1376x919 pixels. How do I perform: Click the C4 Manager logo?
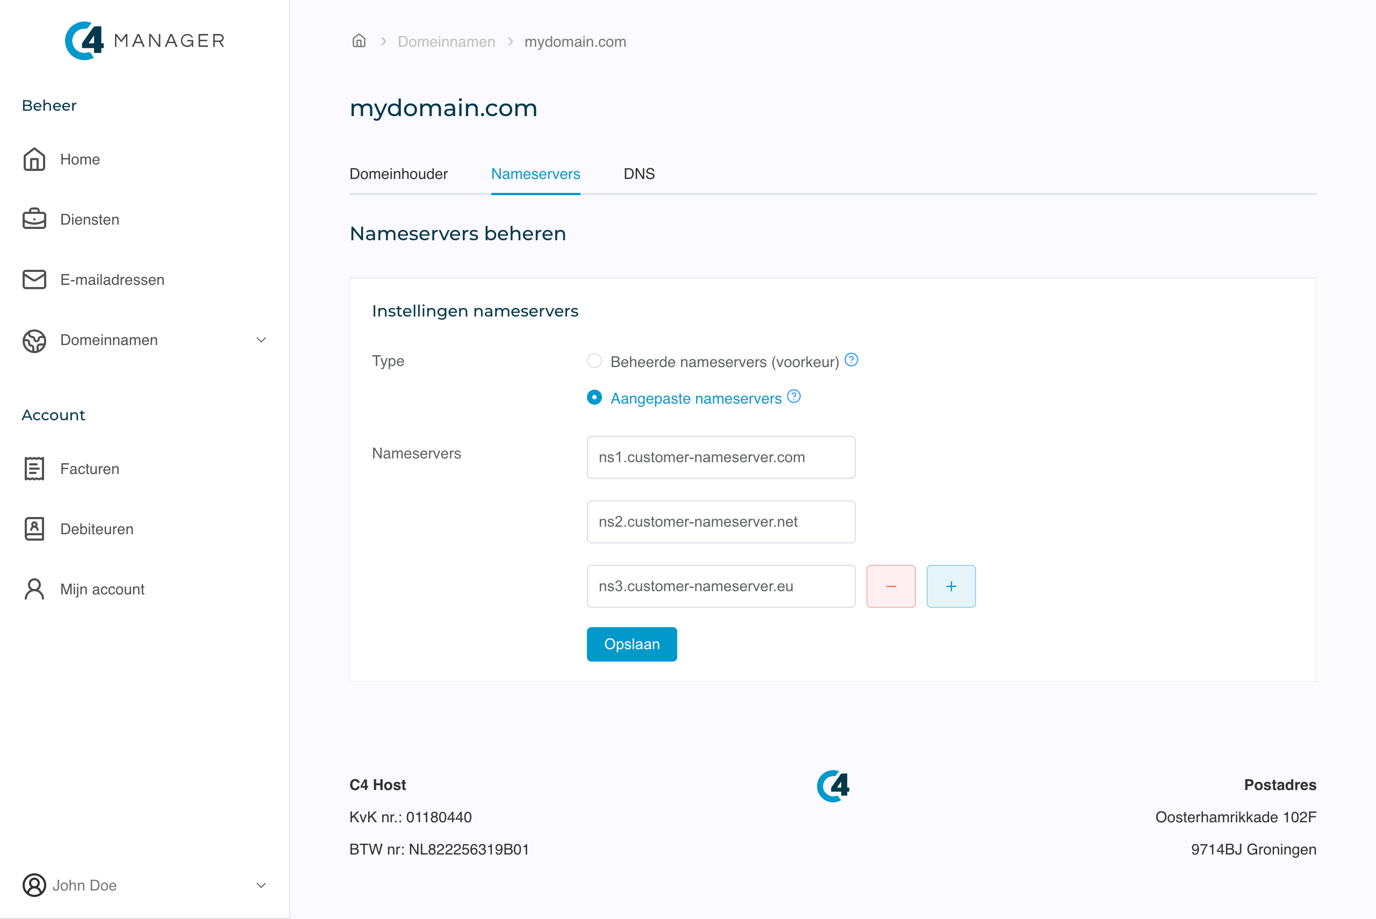point(145,40)
